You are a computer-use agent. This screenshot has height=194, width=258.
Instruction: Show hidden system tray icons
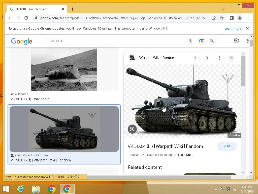click(x=216, y=189)
